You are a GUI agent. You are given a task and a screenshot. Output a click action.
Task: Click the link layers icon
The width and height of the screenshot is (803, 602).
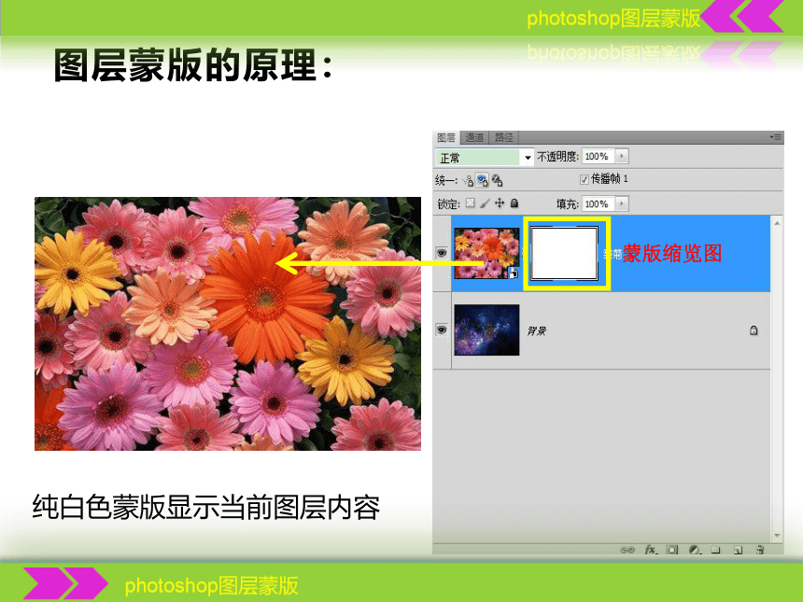(627, 550)
